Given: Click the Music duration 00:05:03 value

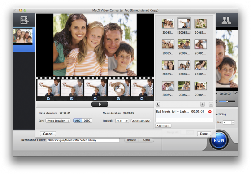Looking at the screenshot, I should coord(129,113).
